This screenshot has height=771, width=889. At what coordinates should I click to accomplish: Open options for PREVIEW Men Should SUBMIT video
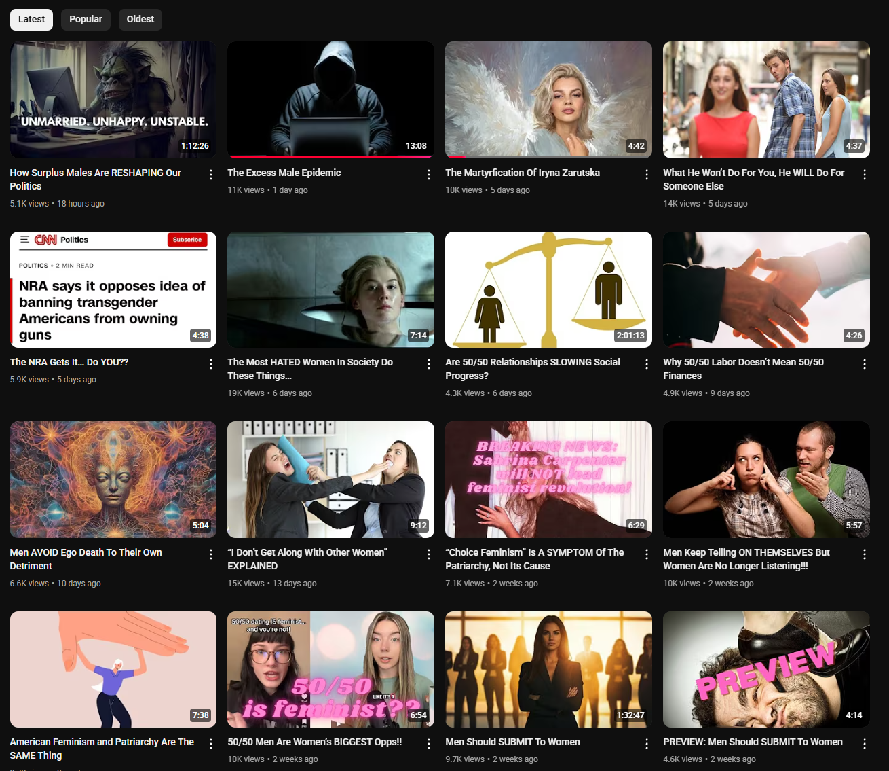coord(865,744)
